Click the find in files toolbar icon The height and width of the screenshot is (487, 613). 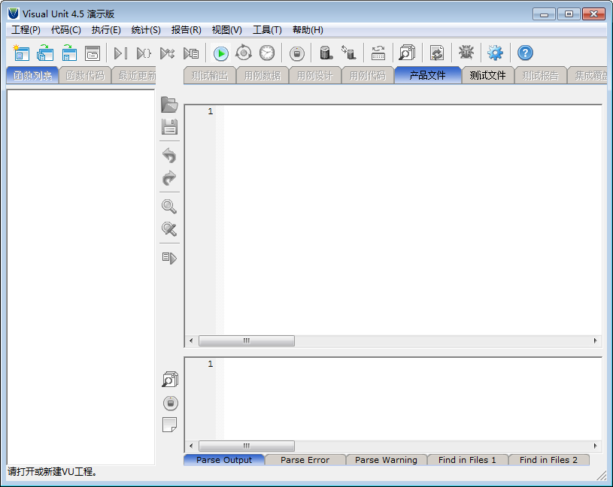click(x=407, y=53)
